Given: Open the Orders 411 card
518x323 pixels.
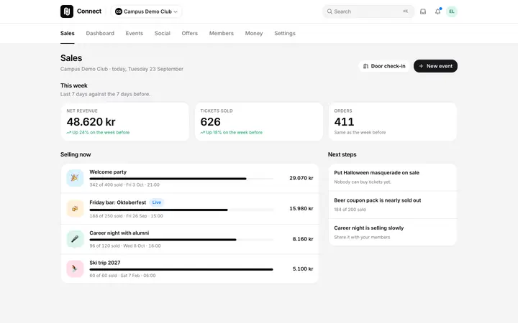Looking at the screenshot, I should coord(393,121).
